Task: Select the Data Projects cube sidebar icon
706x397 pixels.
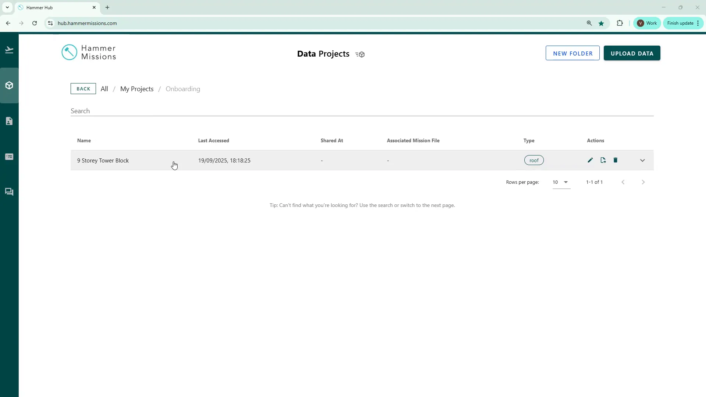Action: (x=9, y=86)
